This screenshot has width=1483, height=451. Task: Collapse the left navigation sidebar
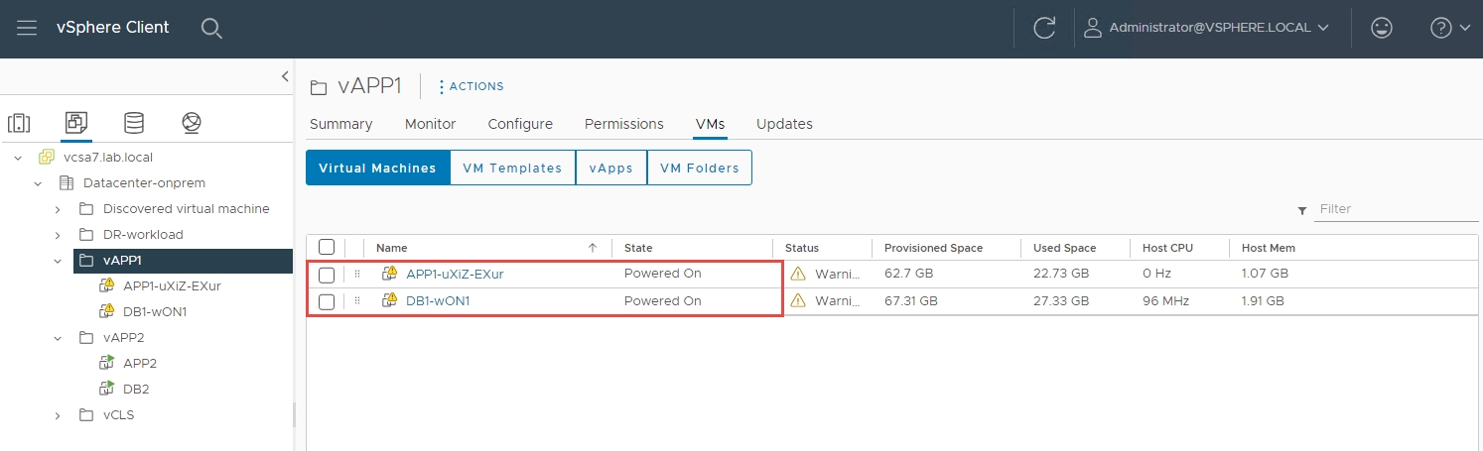[x=285, y=76]
